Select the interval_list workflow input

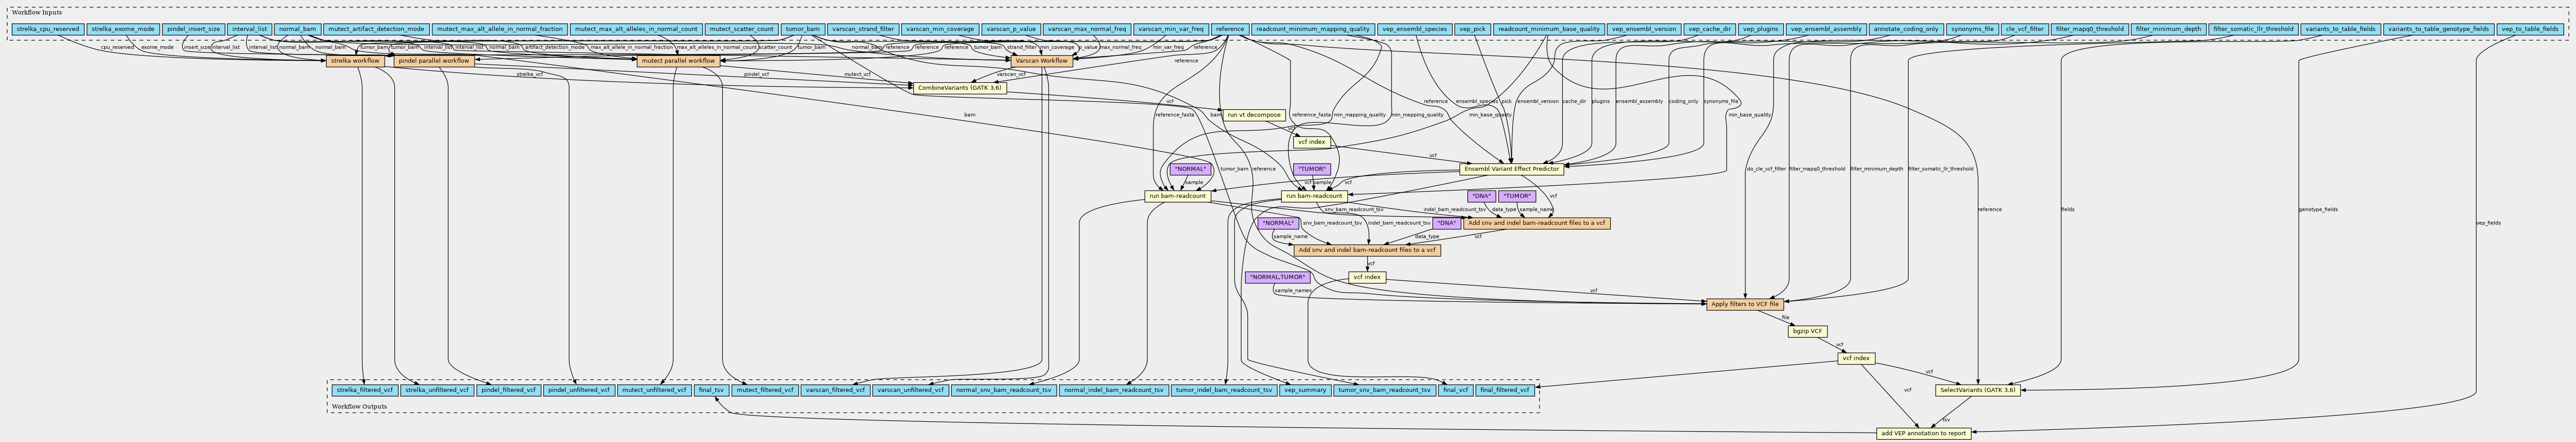point(248,29)
